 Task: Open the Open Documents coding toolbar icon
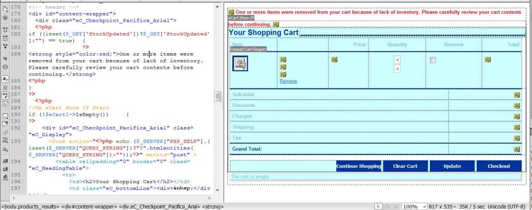tap(5, 10)
